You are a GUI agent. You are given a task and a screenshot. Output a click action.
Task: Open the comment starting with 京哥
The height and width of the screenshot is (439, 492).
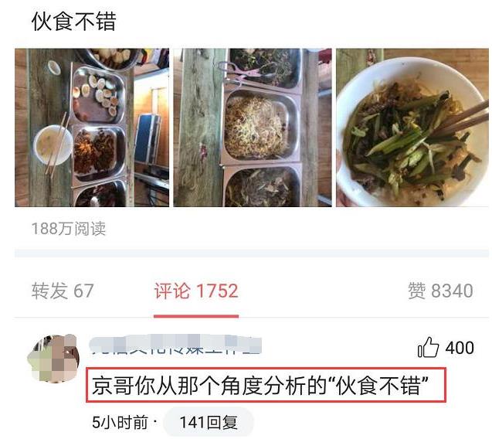tap(266, 385)
